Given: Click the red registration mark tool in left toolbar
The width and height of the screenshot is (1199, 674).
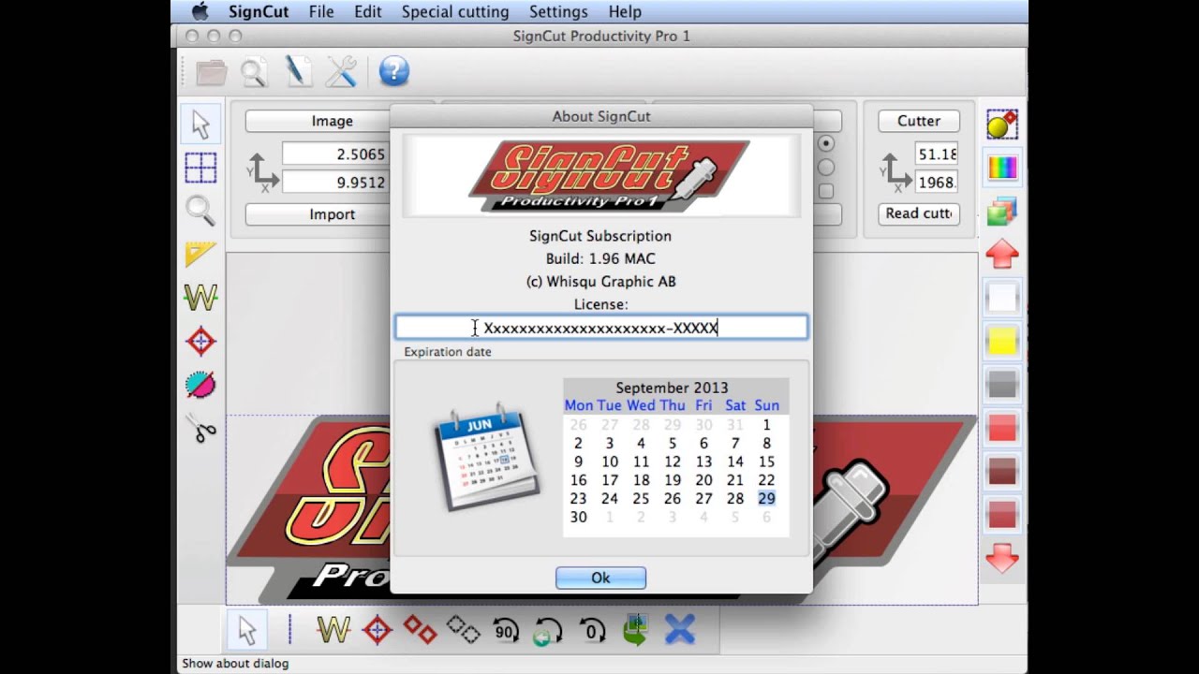Looking at the screenshot, I should [x=200, y=342].
